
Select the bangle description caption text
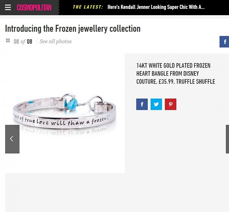(176, 73)
